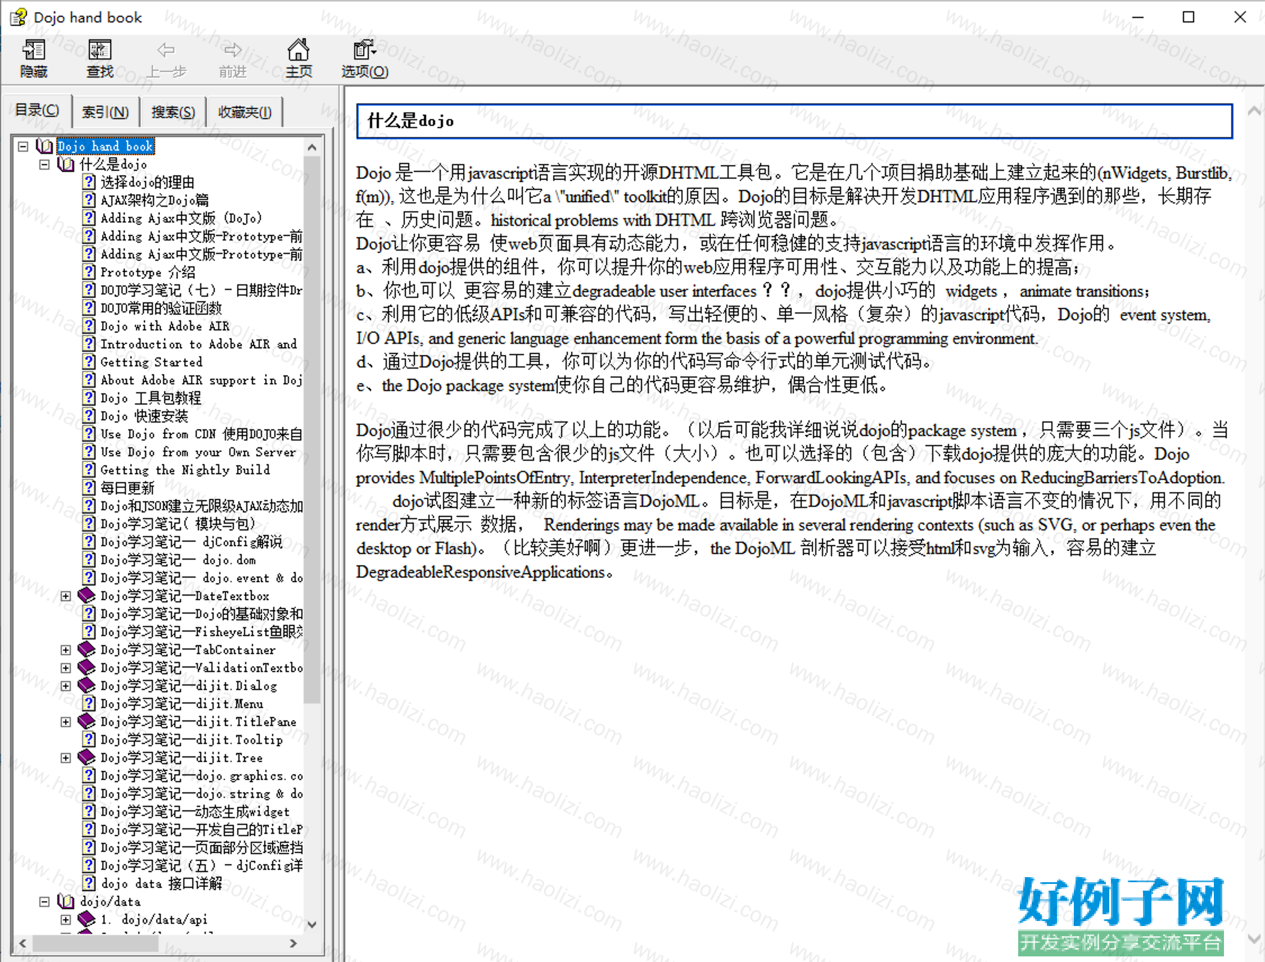The image size is (1265, 962).
Task: Click the open book icon beside dojo/data
Action: (66, 902)
